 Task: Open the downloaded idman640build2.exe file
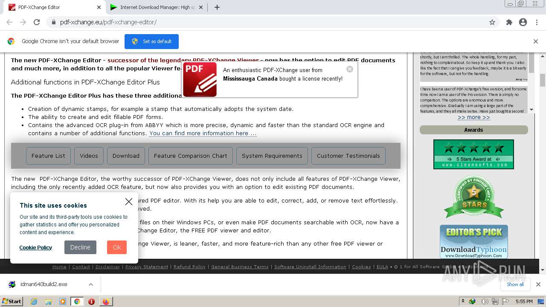[44, 284]
